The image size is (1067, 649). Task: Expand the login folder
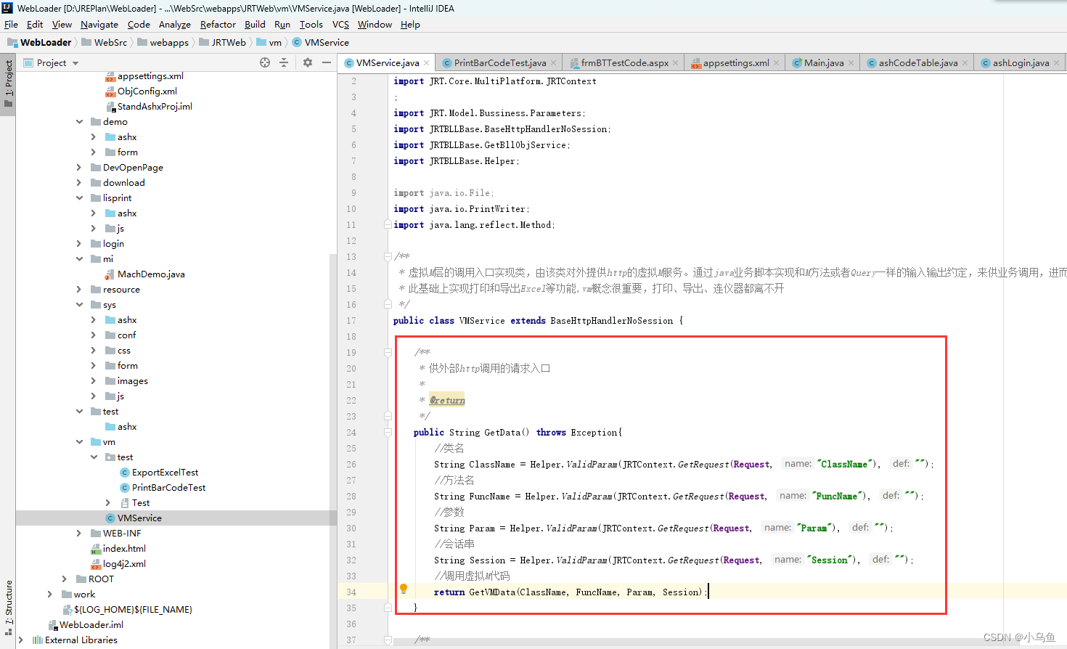[x=79, y=244]
